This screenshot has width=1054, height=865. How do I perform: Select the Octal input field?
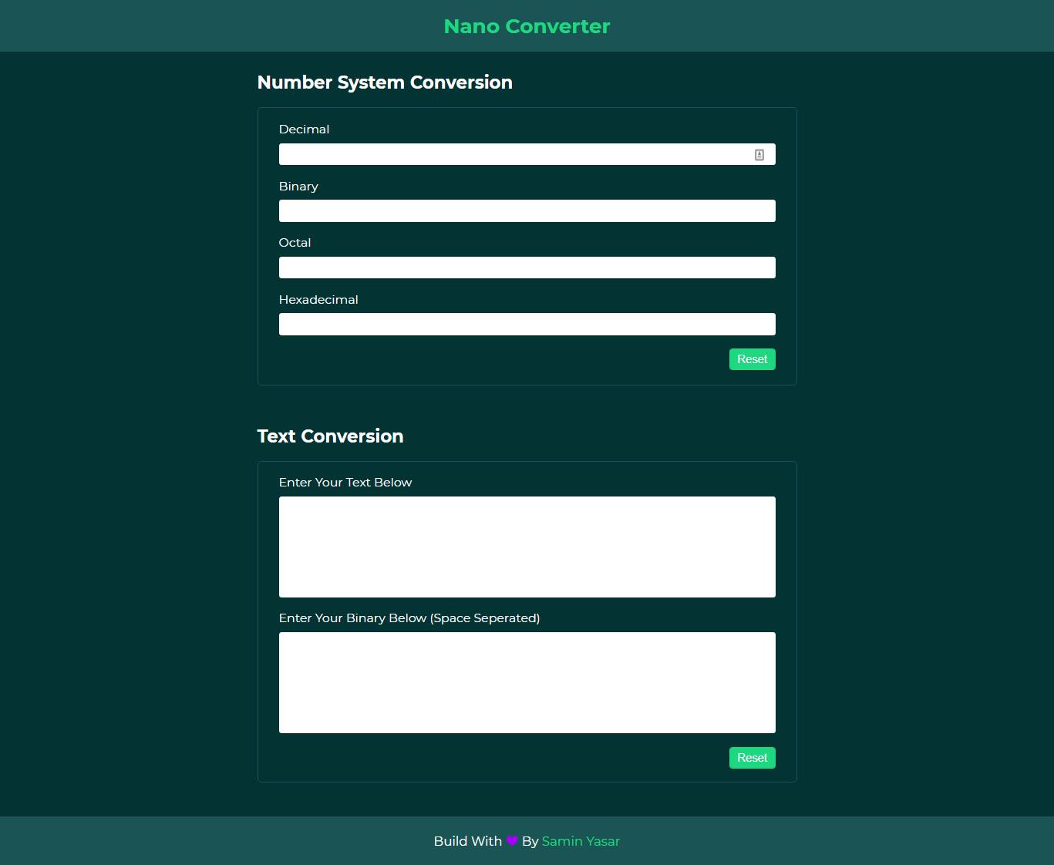[527, 268]
